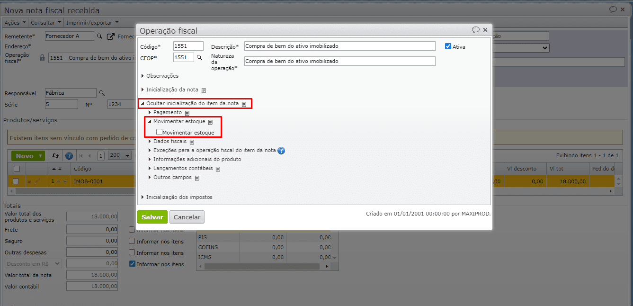Open the Consultar menu
The width and height of the screenshot is (633, 306).
(x=46, y=22)
